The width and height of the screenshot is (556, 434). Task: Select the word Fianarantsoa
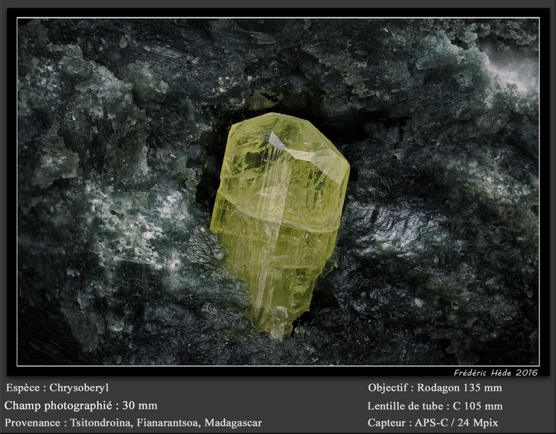point(168,423)
